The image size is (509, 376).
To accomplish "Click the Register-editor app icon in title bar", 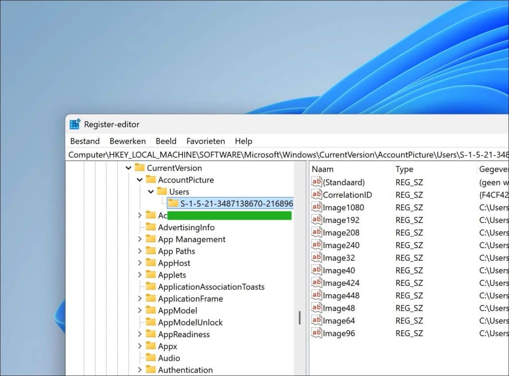I will pos(75,124).
